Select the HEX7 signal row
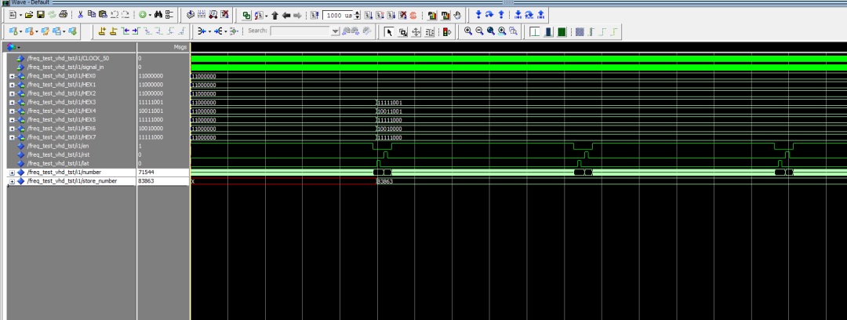The height and width of the screenshot is (320, 847). click(78, 137)
